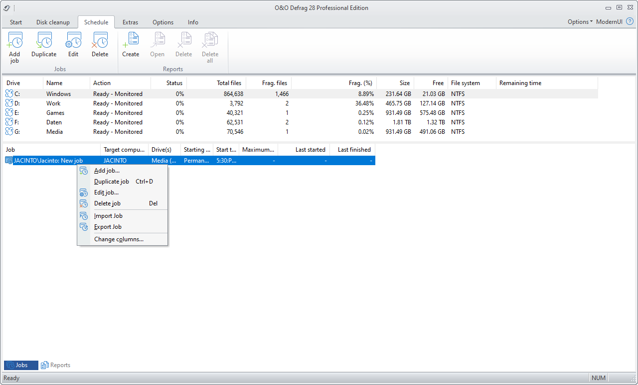Image resolution: width=638 pixels, height=385 pixels.
Task: Switch to the Options ribbon tab
Action: click(x=163, y=22)
